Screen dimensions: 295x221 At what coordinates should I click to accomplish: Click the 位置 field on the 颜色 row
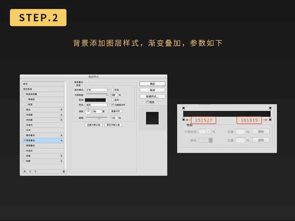click(240, 140)
